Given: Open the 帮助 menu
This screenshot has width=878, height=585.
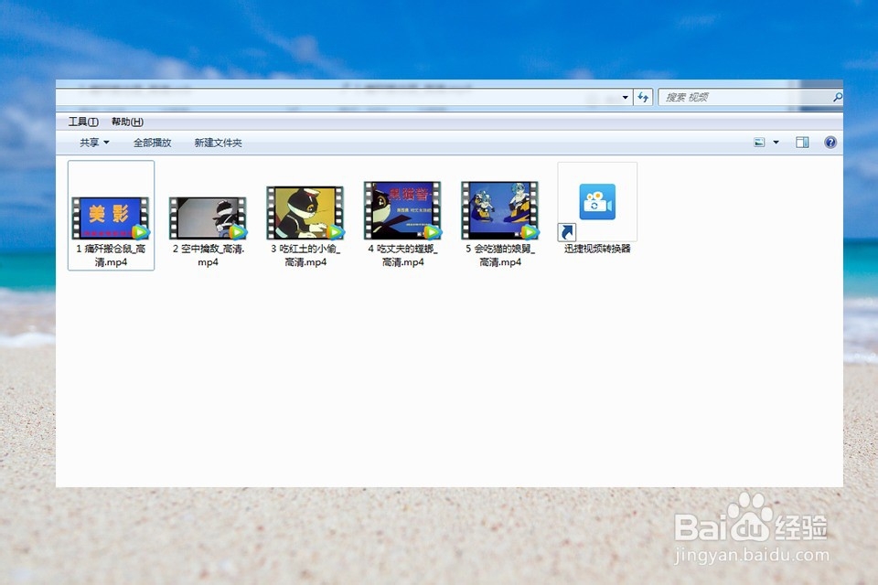Looking at the screenshot, I should (x=126, y=122).
